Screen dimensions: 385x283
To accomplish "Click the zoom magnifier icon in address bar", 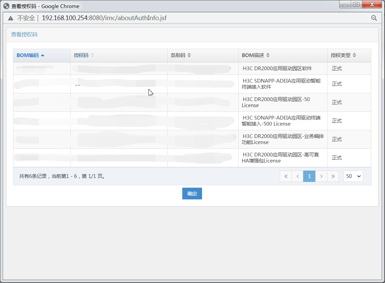I will pos(374,18).
